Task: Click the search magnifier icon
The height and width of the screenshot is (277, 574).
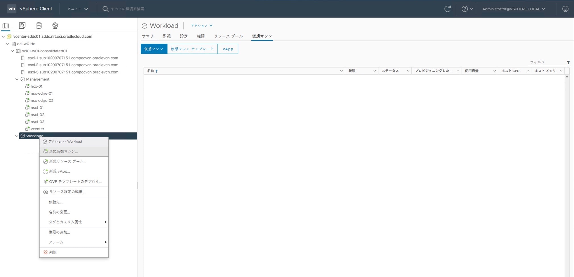Action: tap(105, 9)
